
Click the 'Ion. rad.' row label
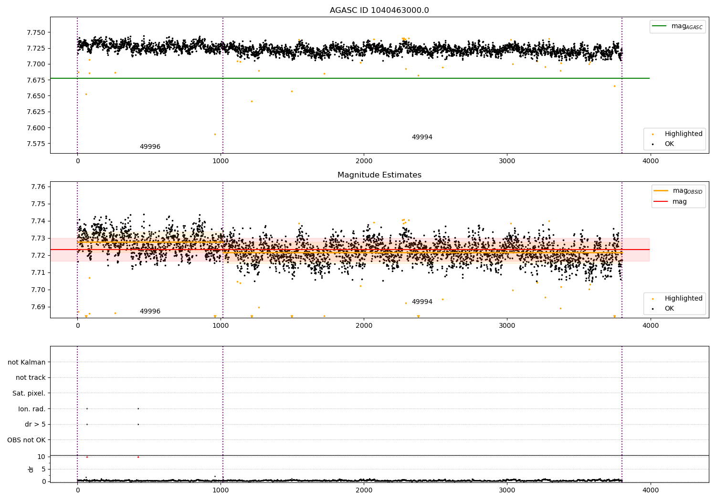coord(32,409)
